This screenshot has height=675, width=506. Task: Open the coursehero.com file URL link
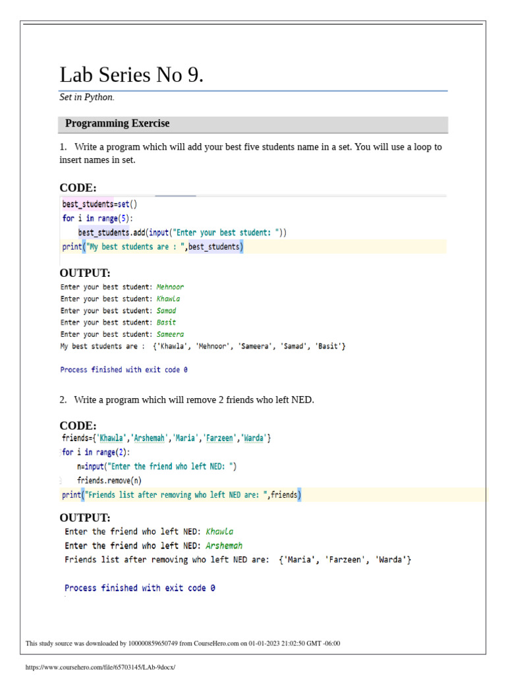click(101, 666)
